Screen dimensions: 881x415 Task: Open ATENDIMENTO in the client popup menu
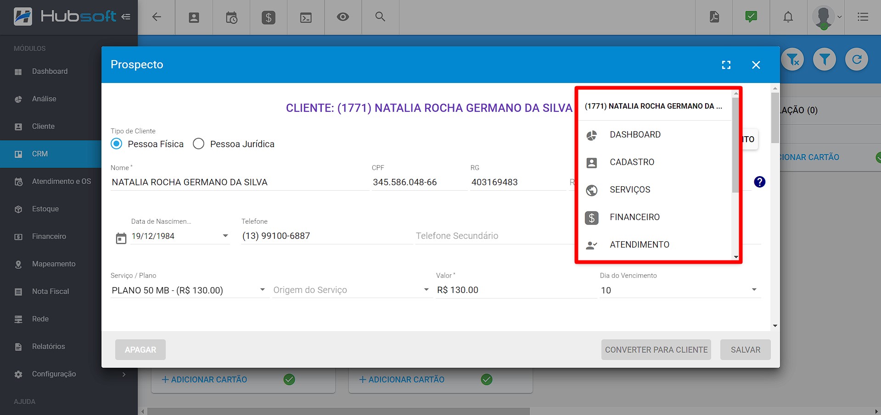[x=655, y=245]
